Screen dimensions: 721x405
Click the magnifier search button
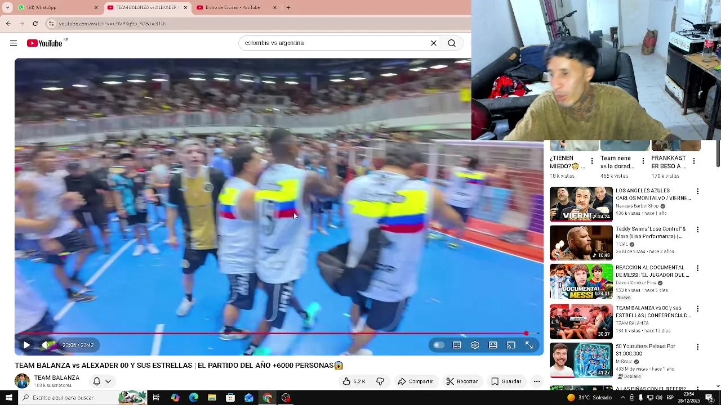tap(452, 43)
